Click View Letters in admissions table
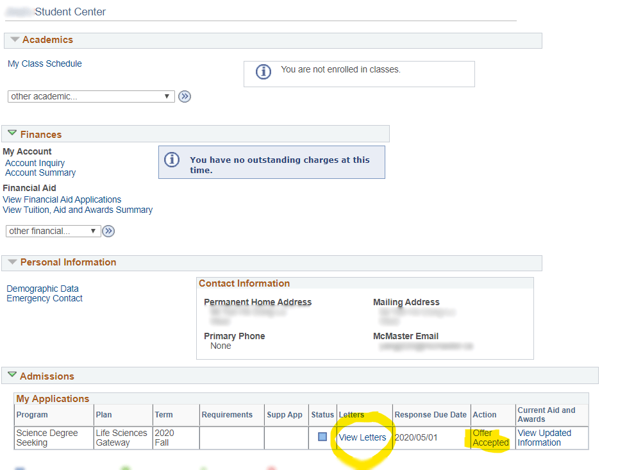627x470 pixels. [x=362, y=437]
